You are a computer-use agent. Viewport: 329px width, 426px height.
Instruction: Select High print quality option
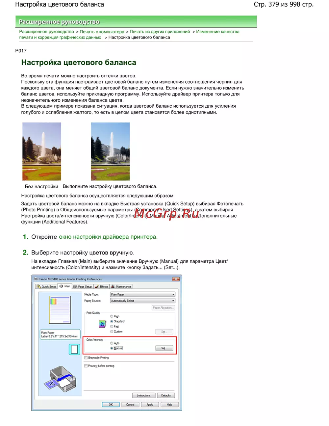[x=112, y=316]
